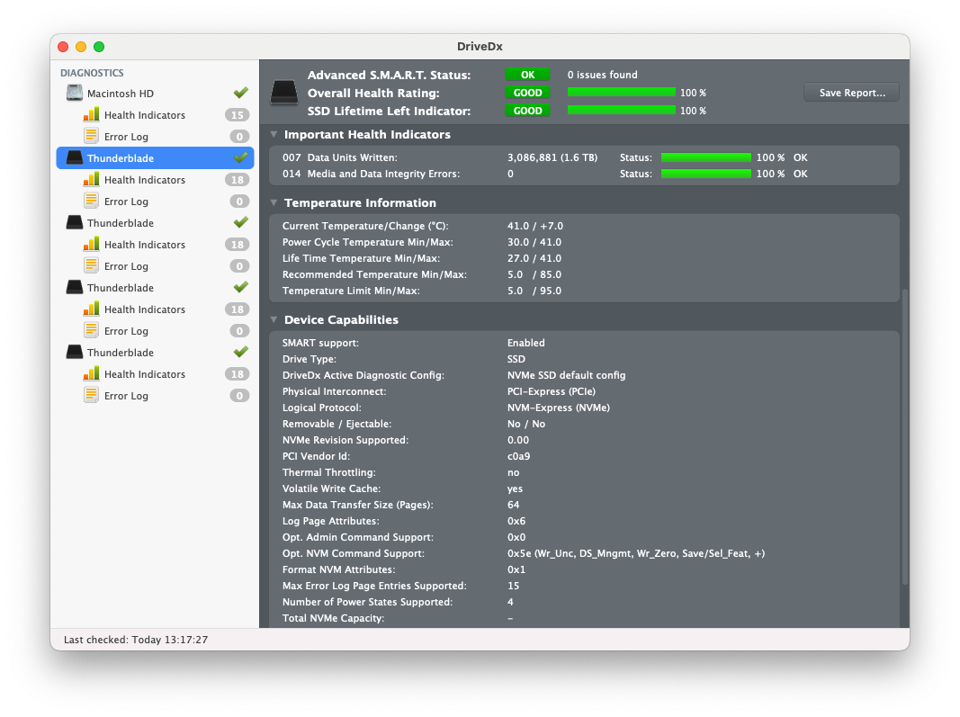
Task: Click the Save Report... button
Action: pos(852,93)
